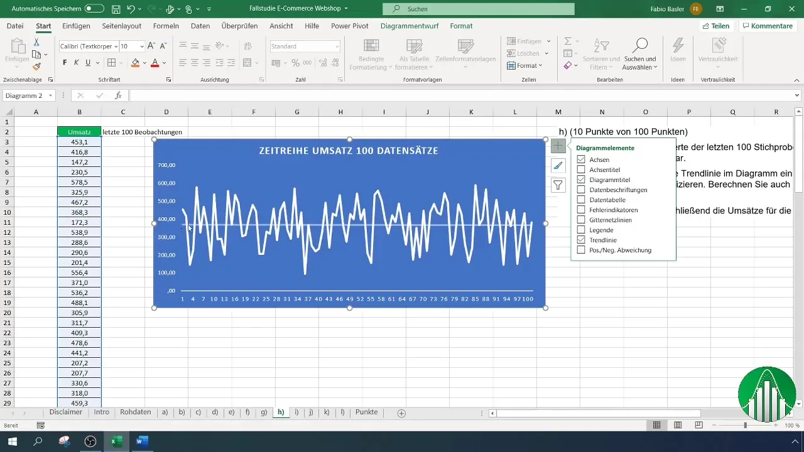Switch to page layout view icon
804x452 pixels.
click(x=678, y=425)
